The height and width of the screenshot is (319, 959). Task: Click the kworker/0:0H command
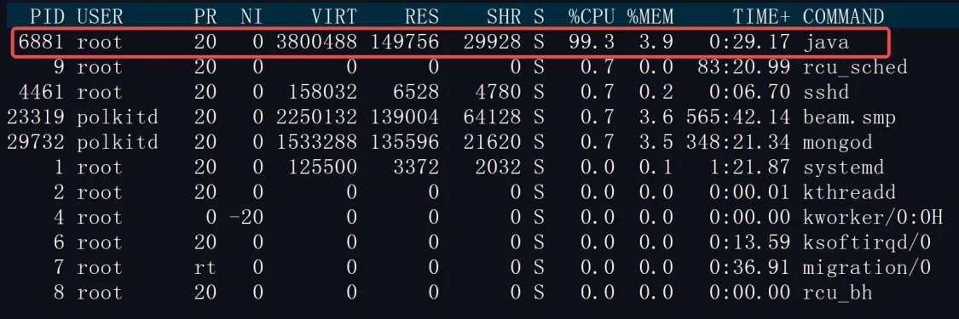(x=873, y=218)
